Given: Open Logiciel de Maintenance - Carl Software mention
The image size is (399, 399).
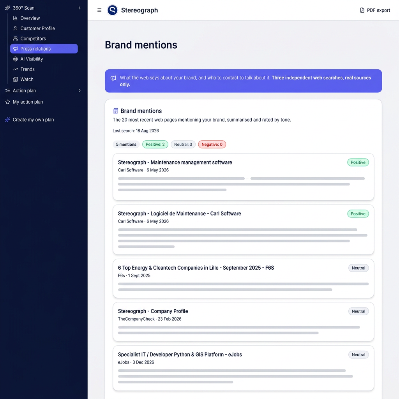Looking at the screenshot, I should 243,230.
